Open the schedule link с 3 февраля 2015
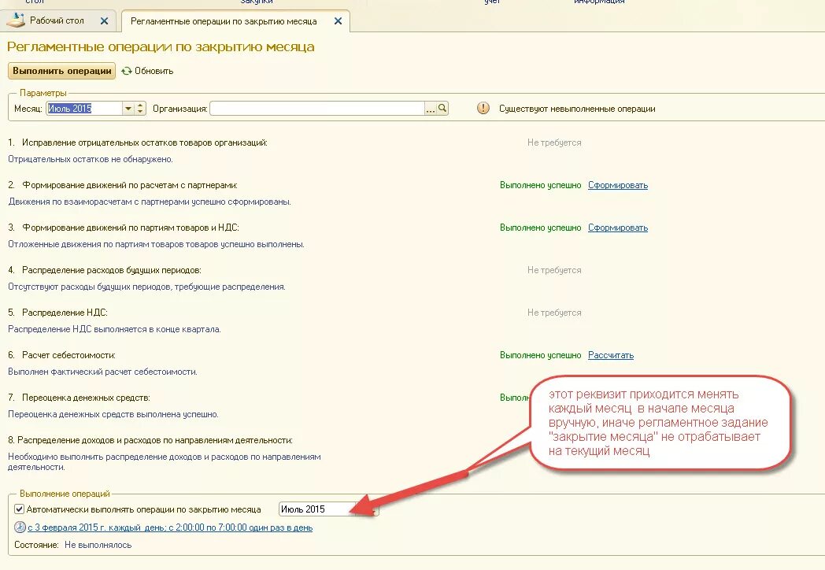Viewport: 825px width, 570px height. tap(170, 527)
